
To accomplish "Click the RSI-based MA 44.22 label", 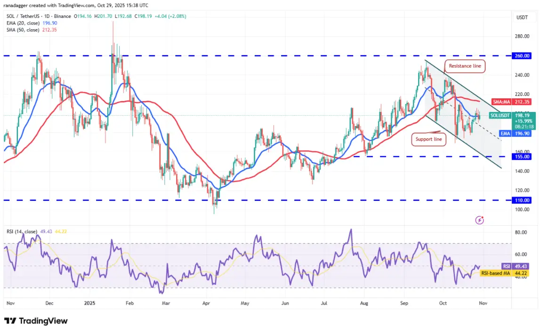I will click(504, 273).
